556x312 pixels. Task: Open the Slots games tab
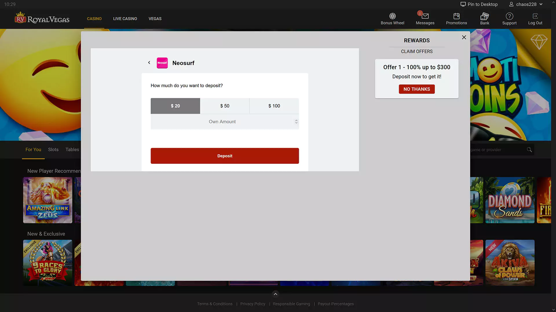53,150
